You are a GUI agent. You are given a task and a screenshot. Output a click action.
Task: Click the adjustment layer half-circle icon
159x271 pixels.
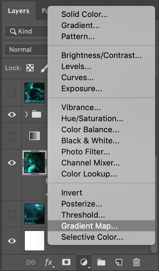pyautogui.click(x=84, y=263)
